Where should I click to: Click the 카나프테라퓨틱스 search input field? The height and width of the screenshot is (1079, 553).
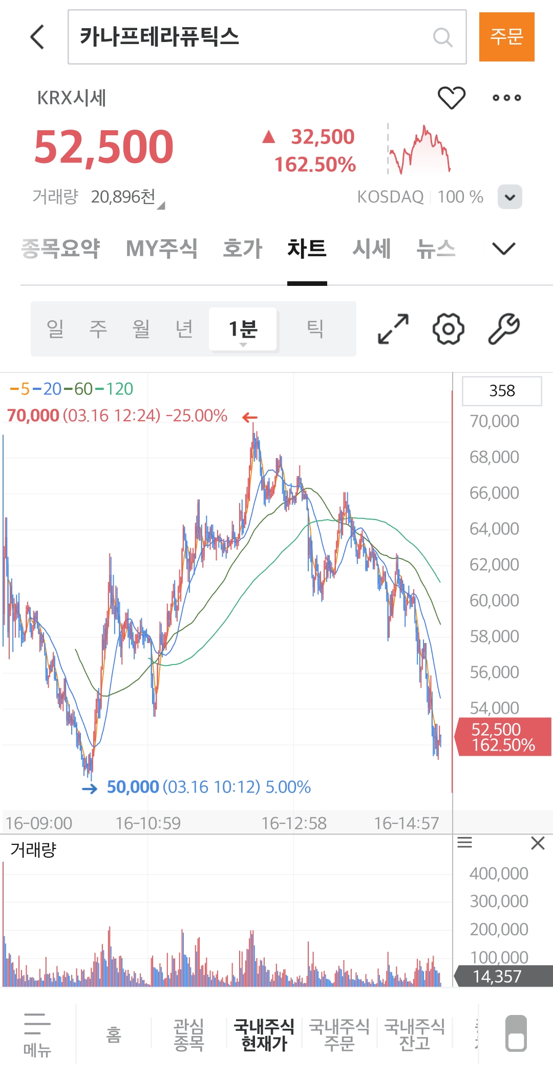pyautogui.click(x=251, y=37)
